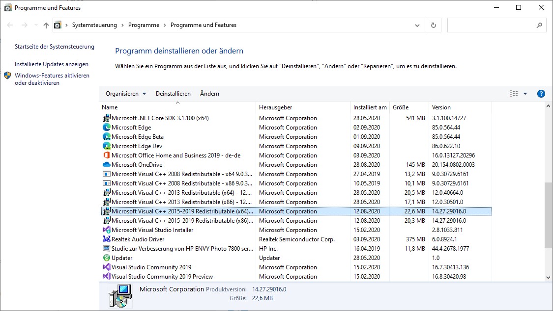Viewport: 553px width, 311px height.
Task: Go up one level with up arrow
Action: coord(46,26)
